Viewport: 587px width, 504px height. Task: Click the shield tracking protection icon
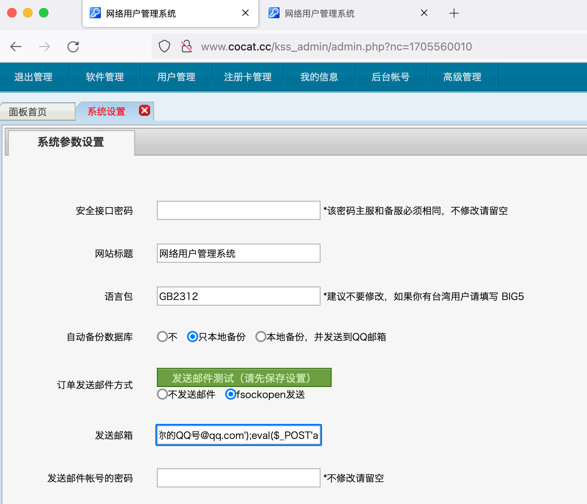[164, 46]
